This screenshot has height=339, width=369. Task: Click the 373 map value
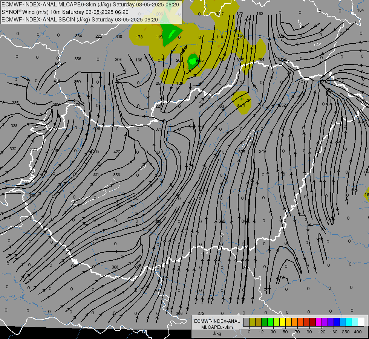coord(159,130)
